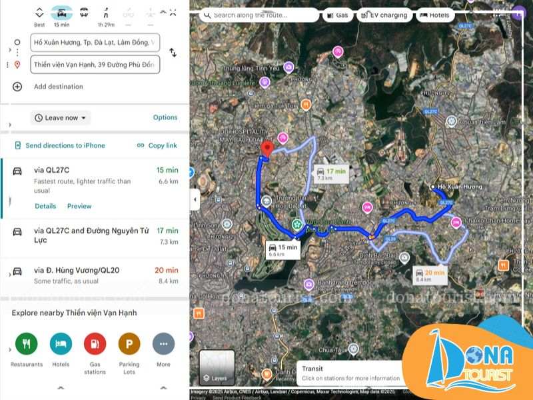Show More nearby categories
This screenshot has height=400, width=533.
point(163,349)
